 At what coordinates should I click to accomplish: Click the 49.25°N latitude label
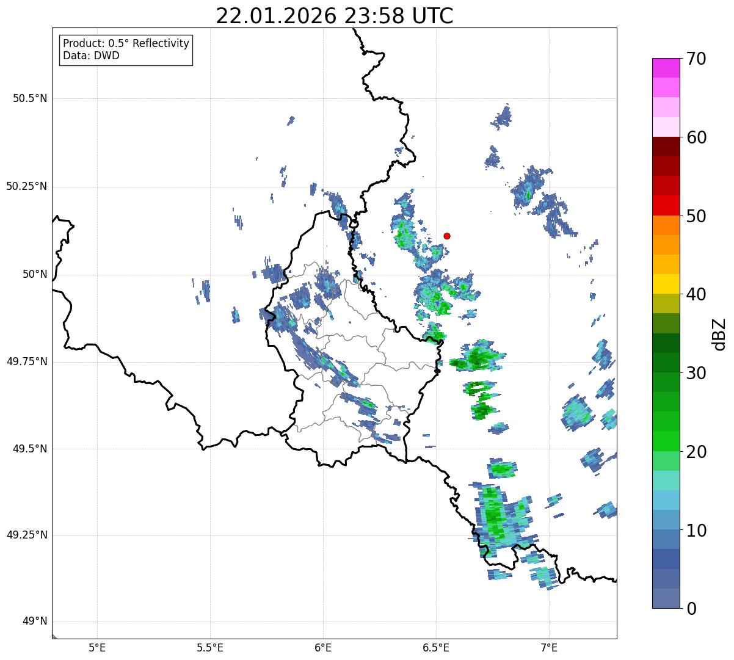tap(27, 535)
